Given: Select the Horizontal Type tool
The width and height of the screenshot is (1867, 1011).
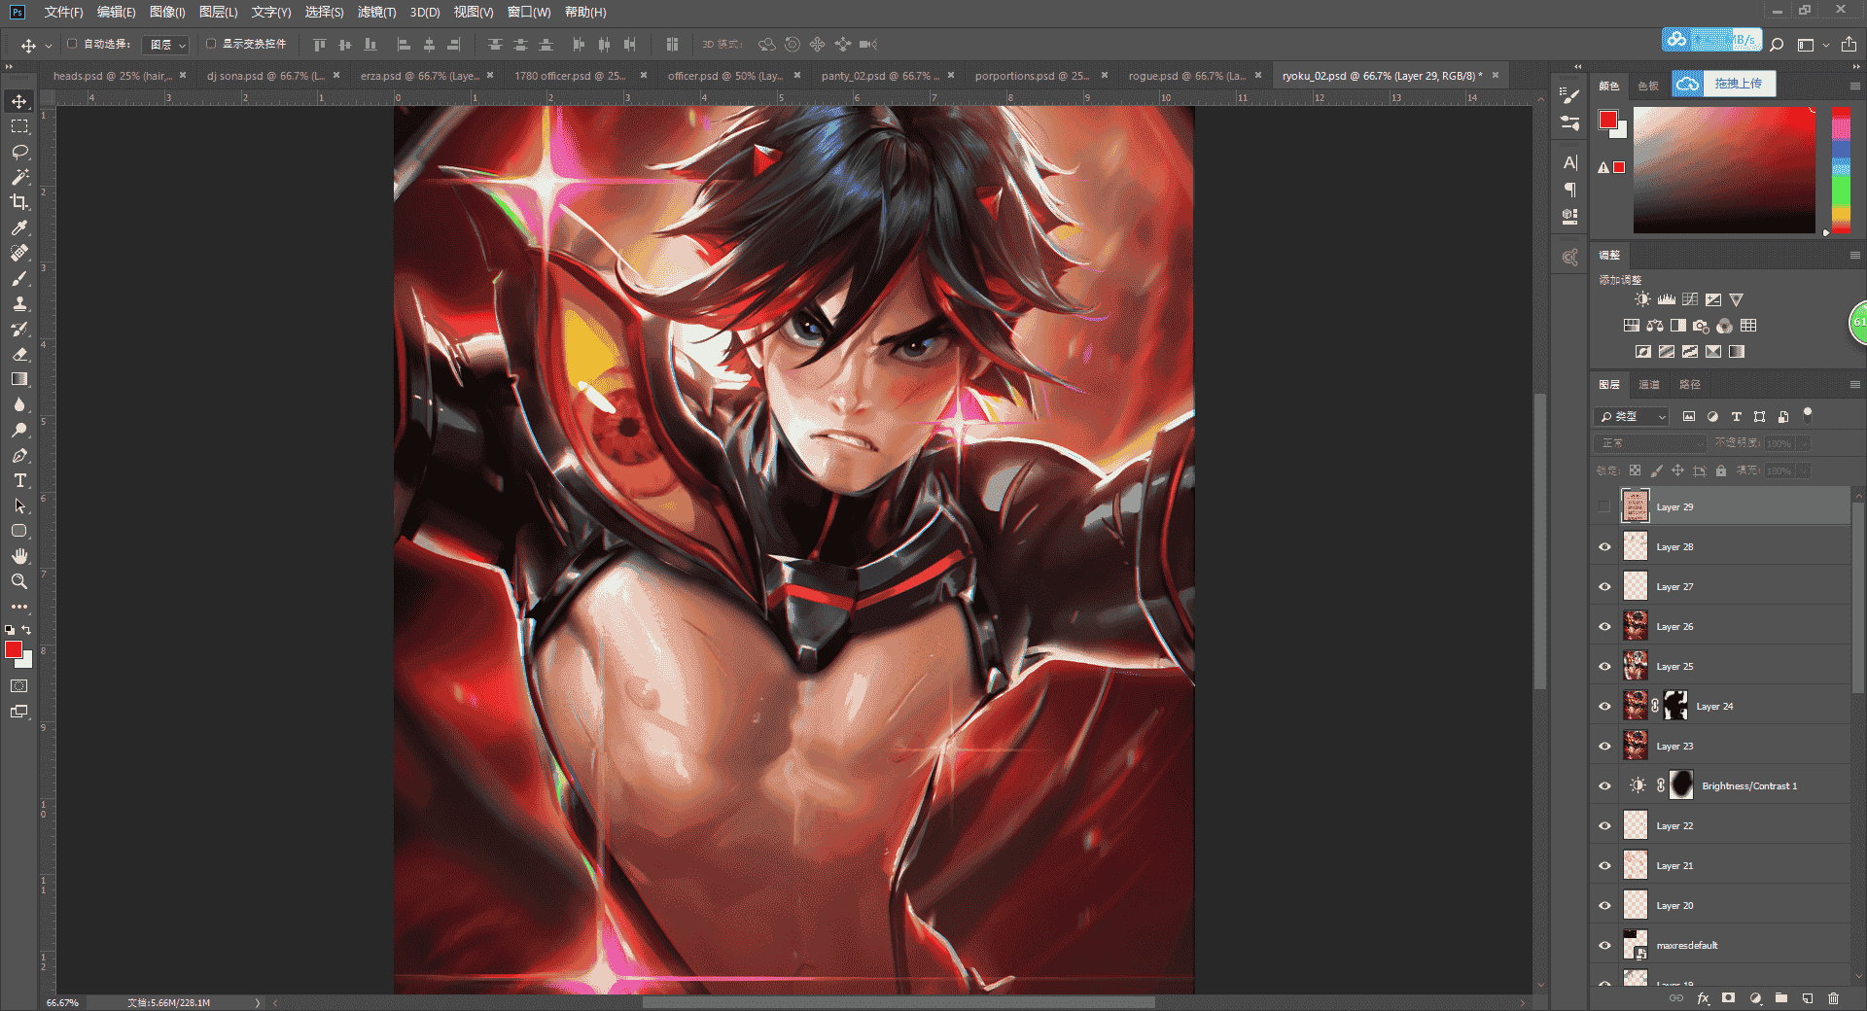Looking at the screenshot, I should pyautogui.click(x=19, y=480).
